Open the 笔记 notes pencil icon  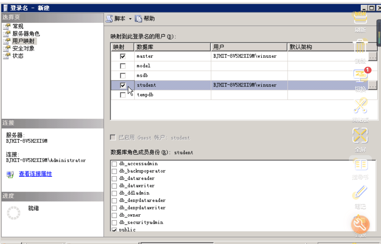tap(360, 193)
